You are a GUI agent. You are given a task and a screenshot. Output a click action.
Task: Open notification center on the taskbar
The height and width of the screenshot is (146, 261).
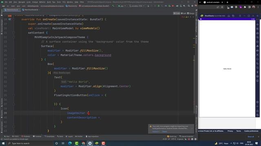257,143
